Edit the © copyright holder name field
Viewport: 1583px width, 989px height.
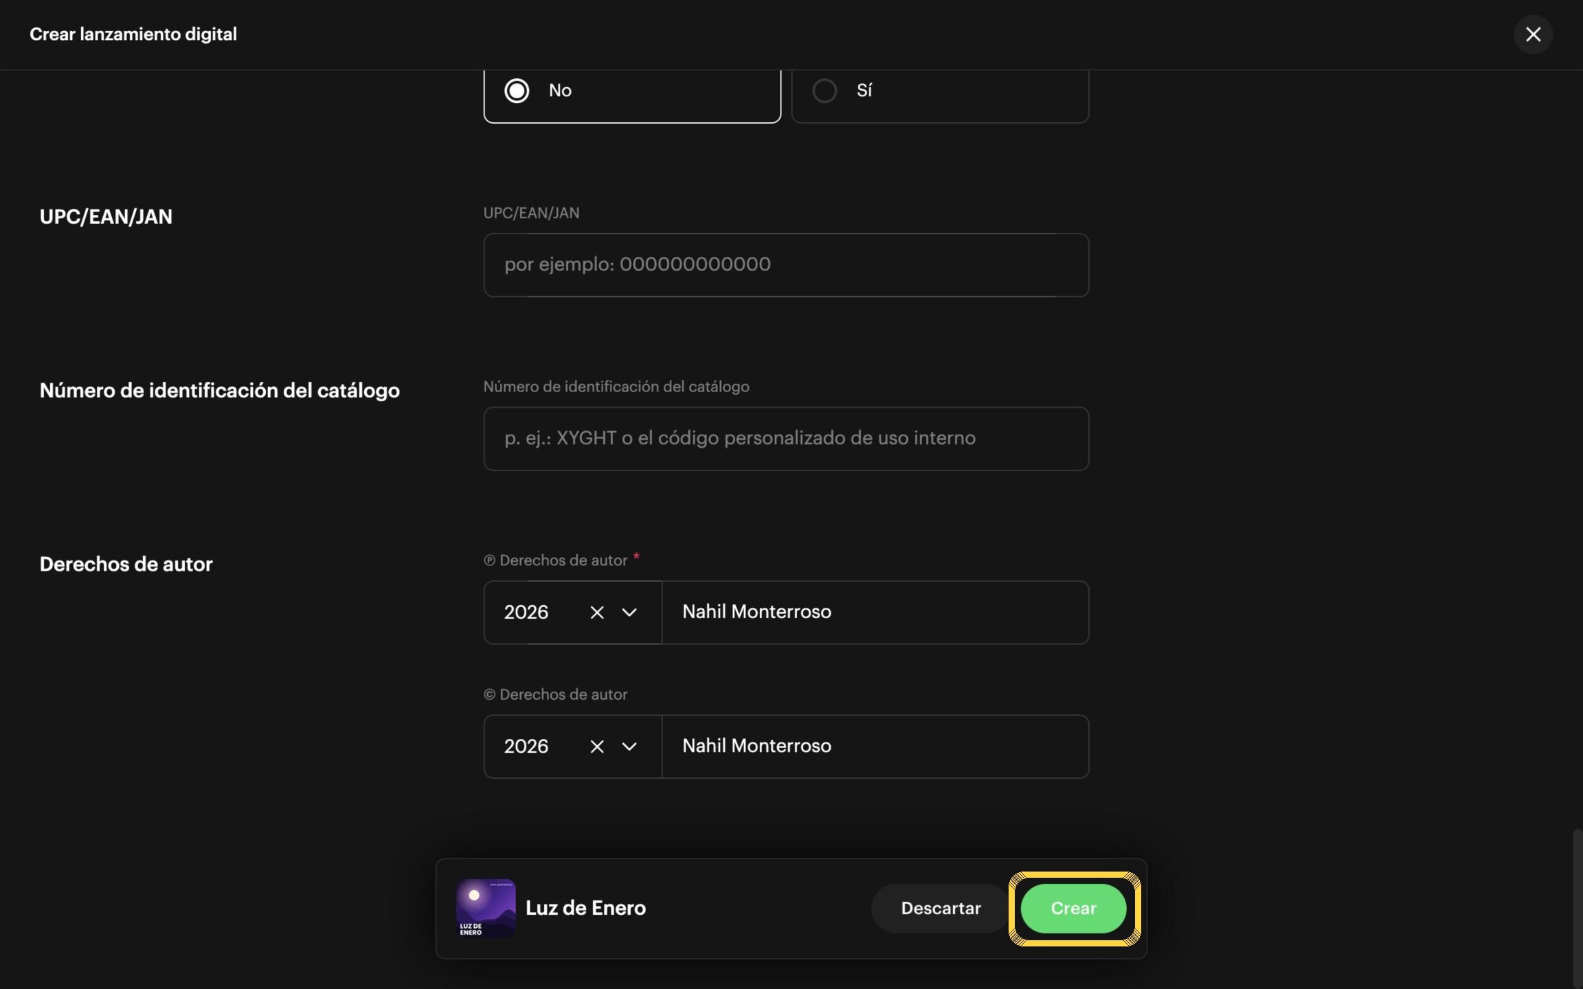coord(875,747)
